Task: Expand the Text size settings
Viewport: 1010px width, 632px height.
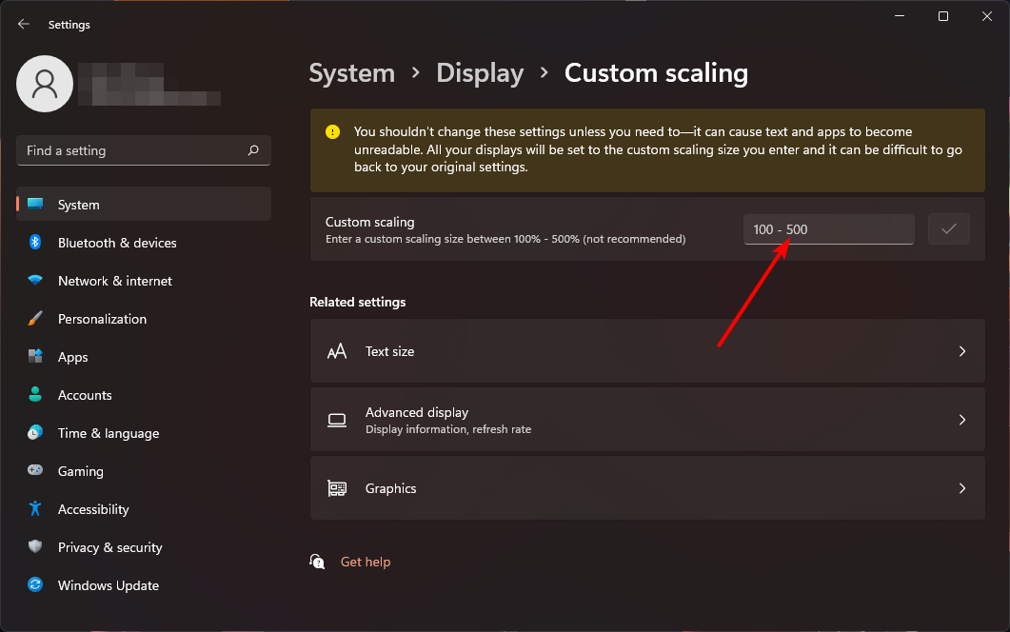Action: point(647,350)
